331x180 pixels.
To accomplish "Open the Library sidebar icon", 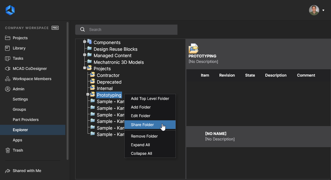I will click(x=7, y=48).
